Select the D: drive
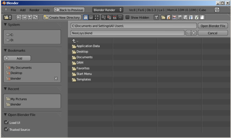The width and height of the screenshot is (231, 138). 32,40
